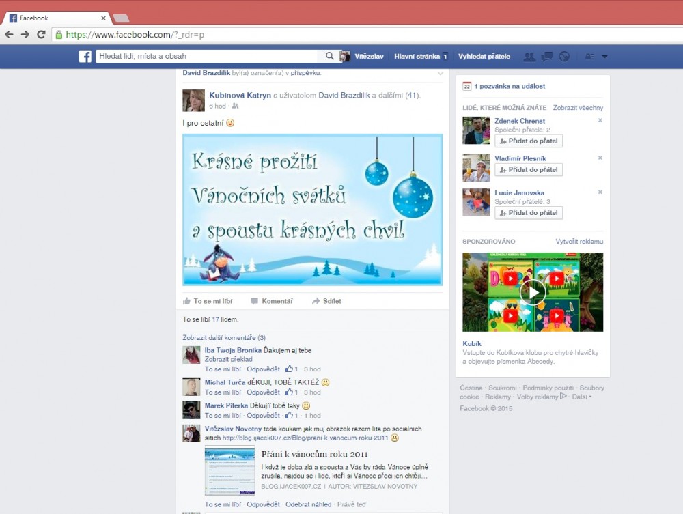Like the post via 'To se mi líbí'
The width and height of the screenshot is (683, 514).
[208, 301]
